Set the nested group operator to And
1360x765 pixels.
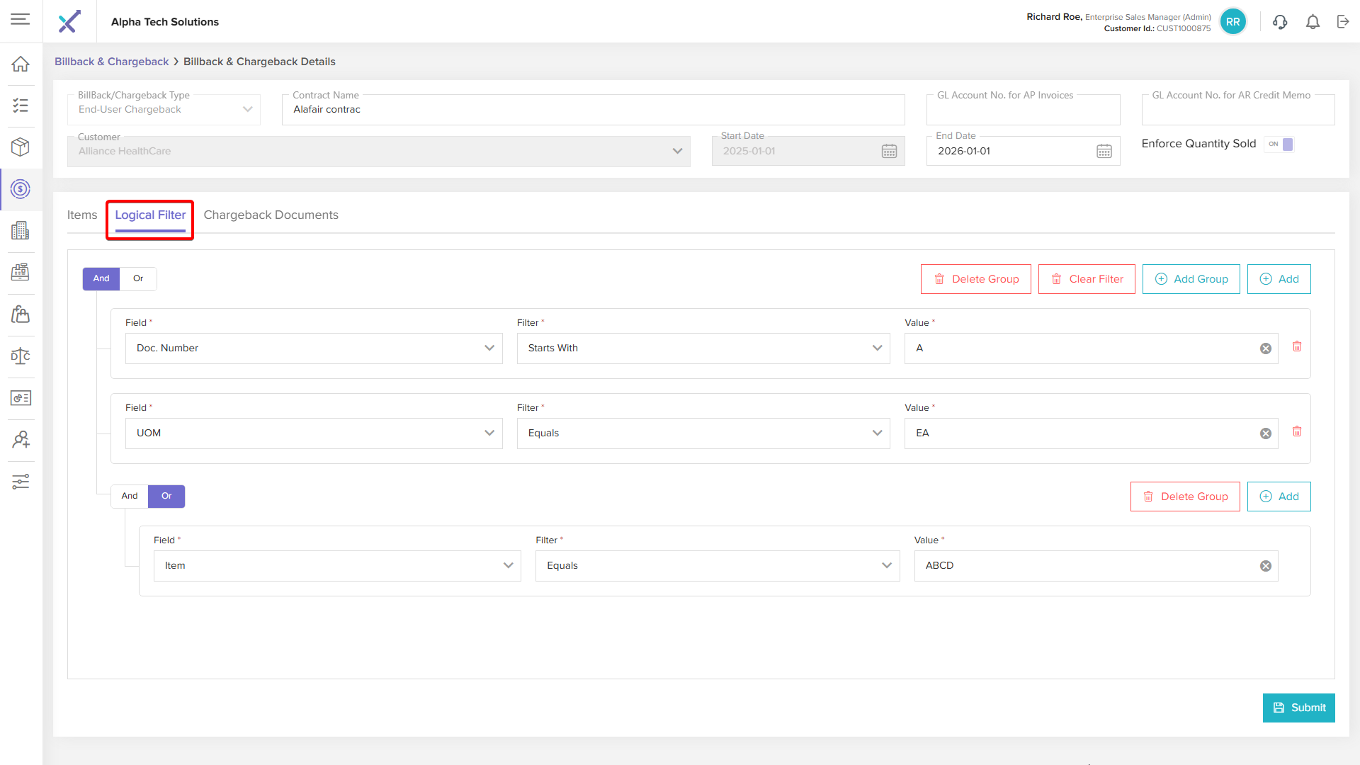130,496
